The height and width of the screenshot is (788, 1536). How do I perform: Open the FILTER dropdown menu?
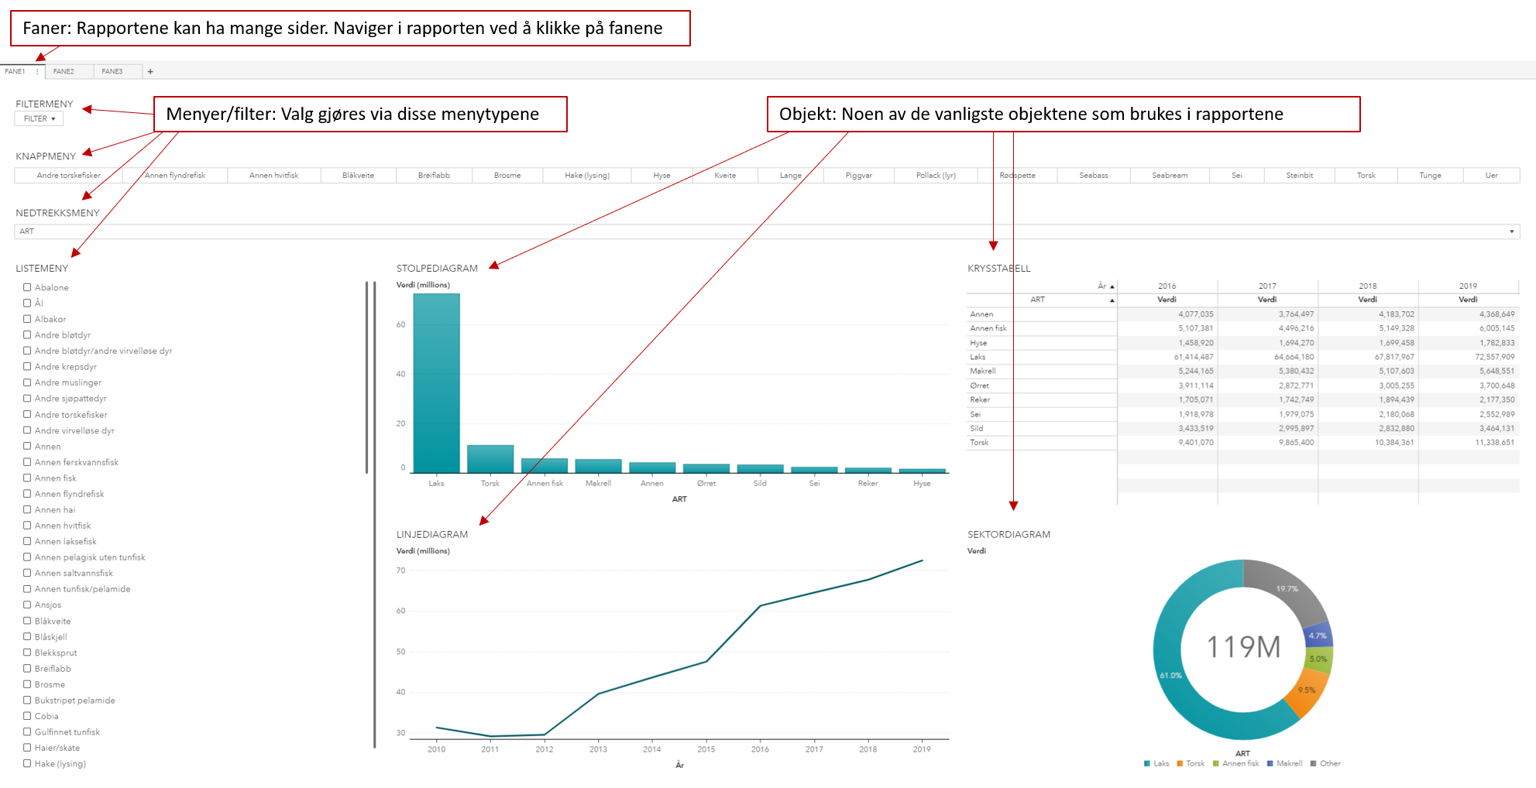[39, 119]
